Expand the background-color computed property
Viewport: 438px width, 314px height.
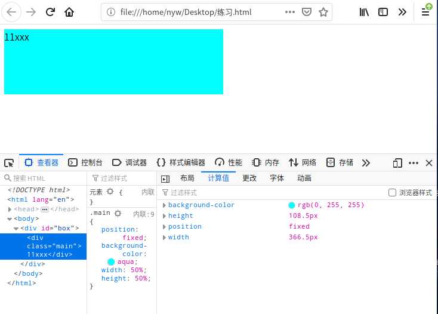[165, 205]
